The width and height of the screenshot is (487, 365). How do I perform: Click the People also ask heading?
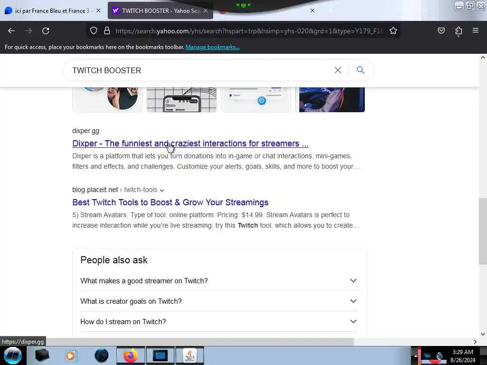[114, 260]
